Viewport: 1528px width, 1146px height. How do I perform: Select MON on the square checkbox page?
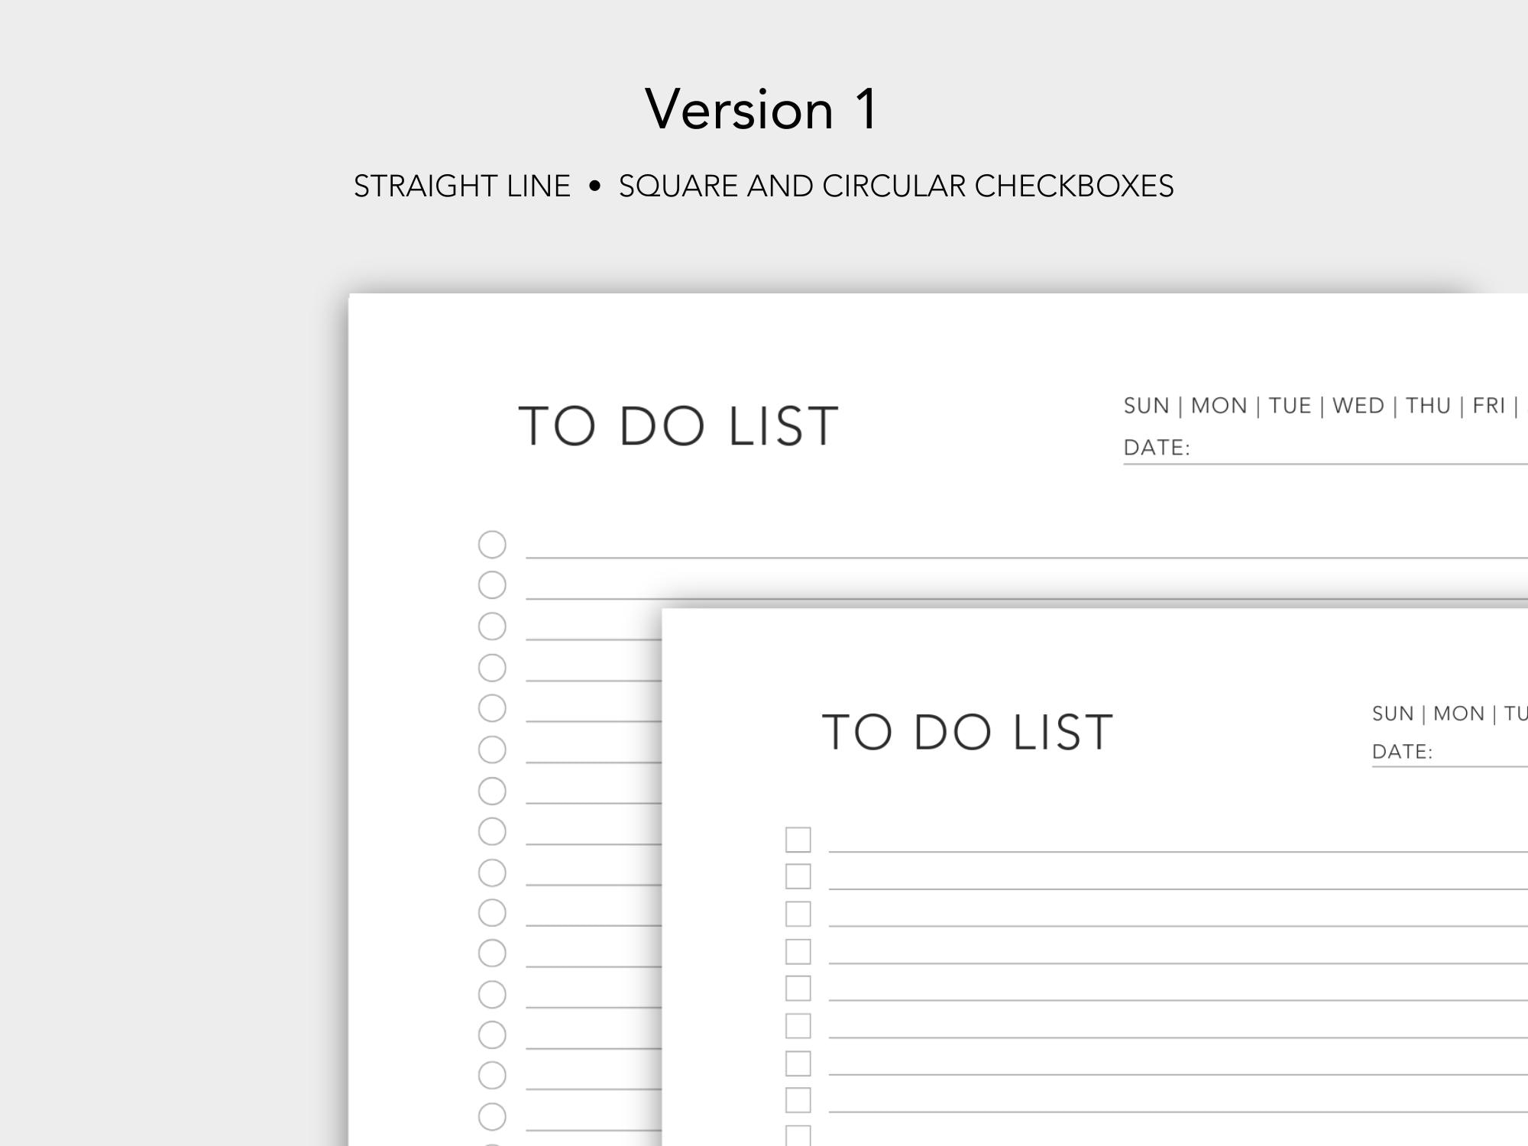(1458, 714)
